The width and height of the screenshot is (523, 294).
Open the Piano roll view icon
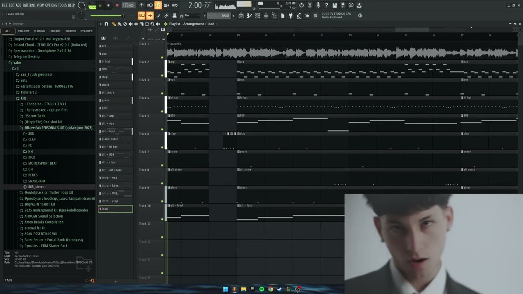[x=249, y=16]
